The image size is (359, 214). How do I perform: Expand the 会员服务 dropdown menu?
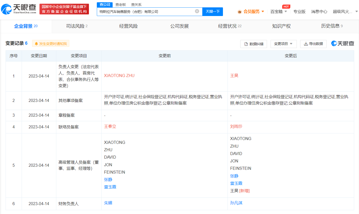point(263,11)
